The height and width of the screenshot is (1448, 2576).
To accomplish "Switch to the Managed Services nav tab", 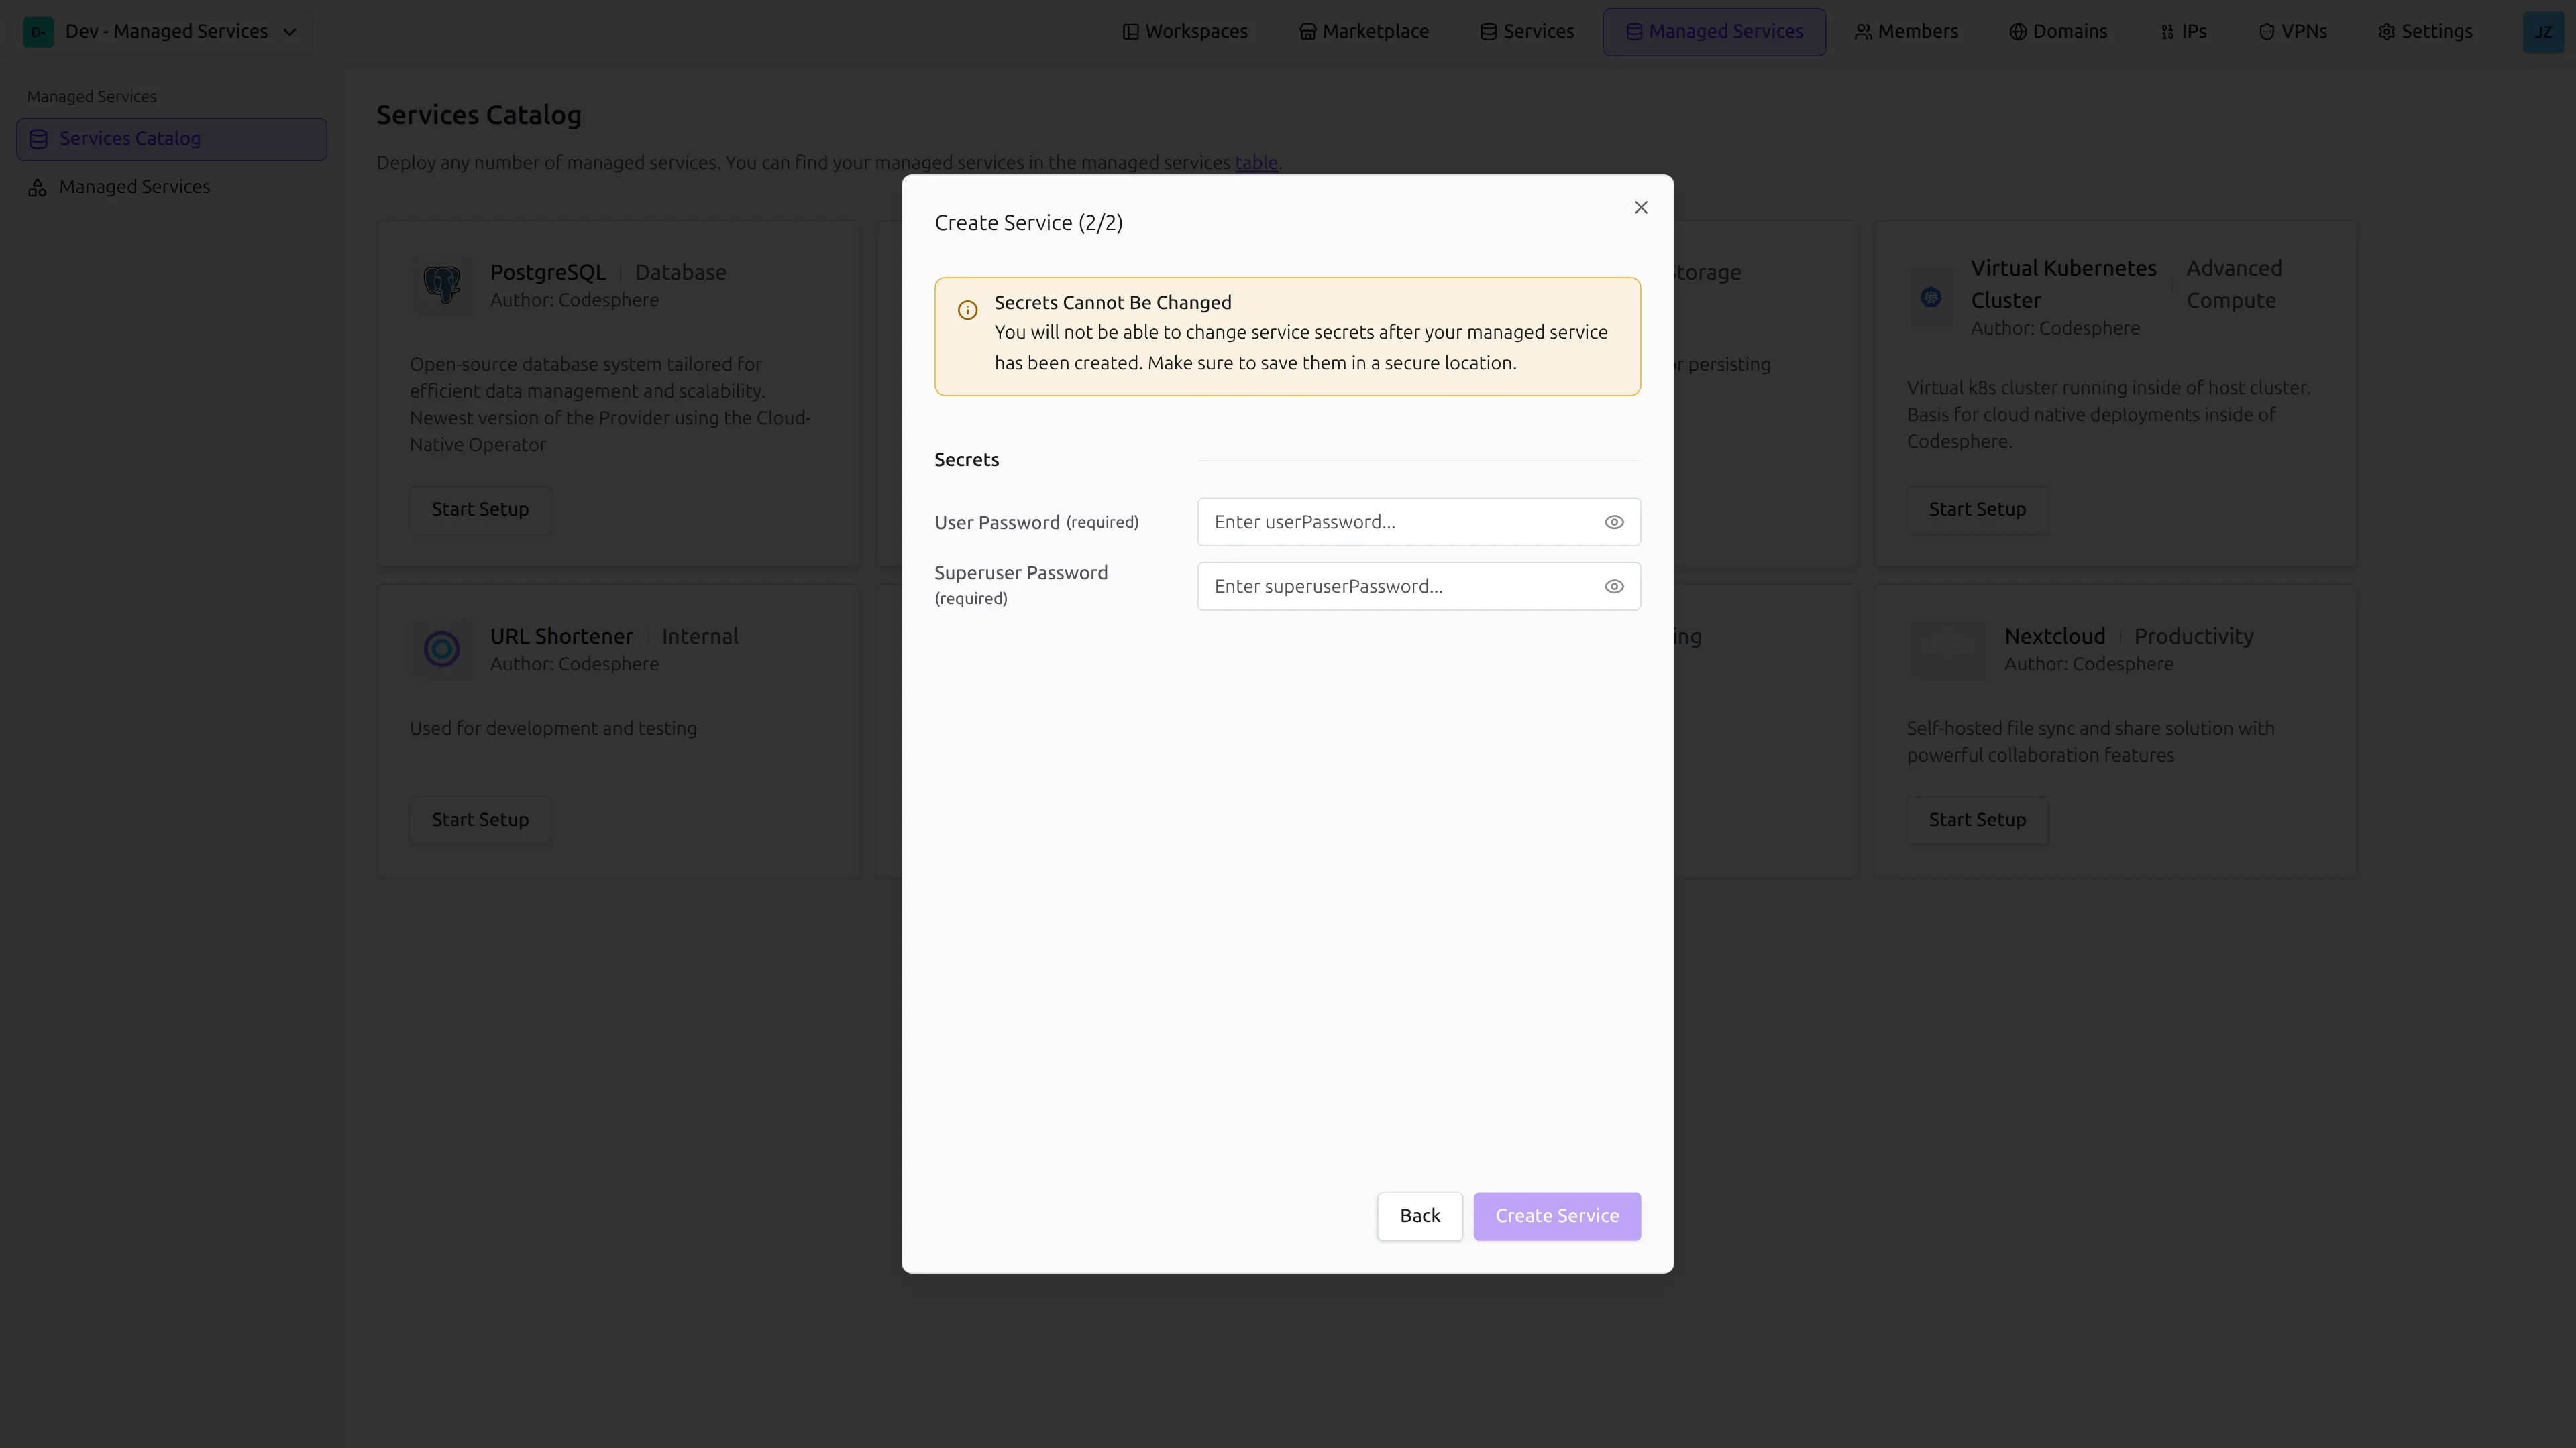I will (x=1713, y=31).
